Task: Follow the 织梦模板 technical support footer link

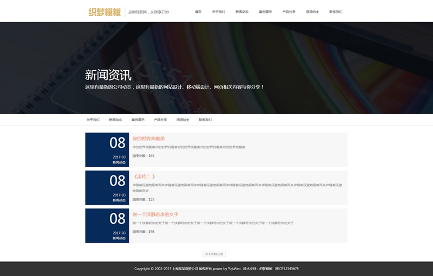Action: (x=266, y=269)
